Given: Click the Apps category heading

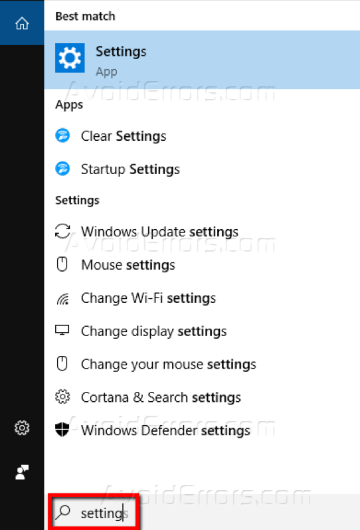Looking at the screenshot, I should pos(69,105).
